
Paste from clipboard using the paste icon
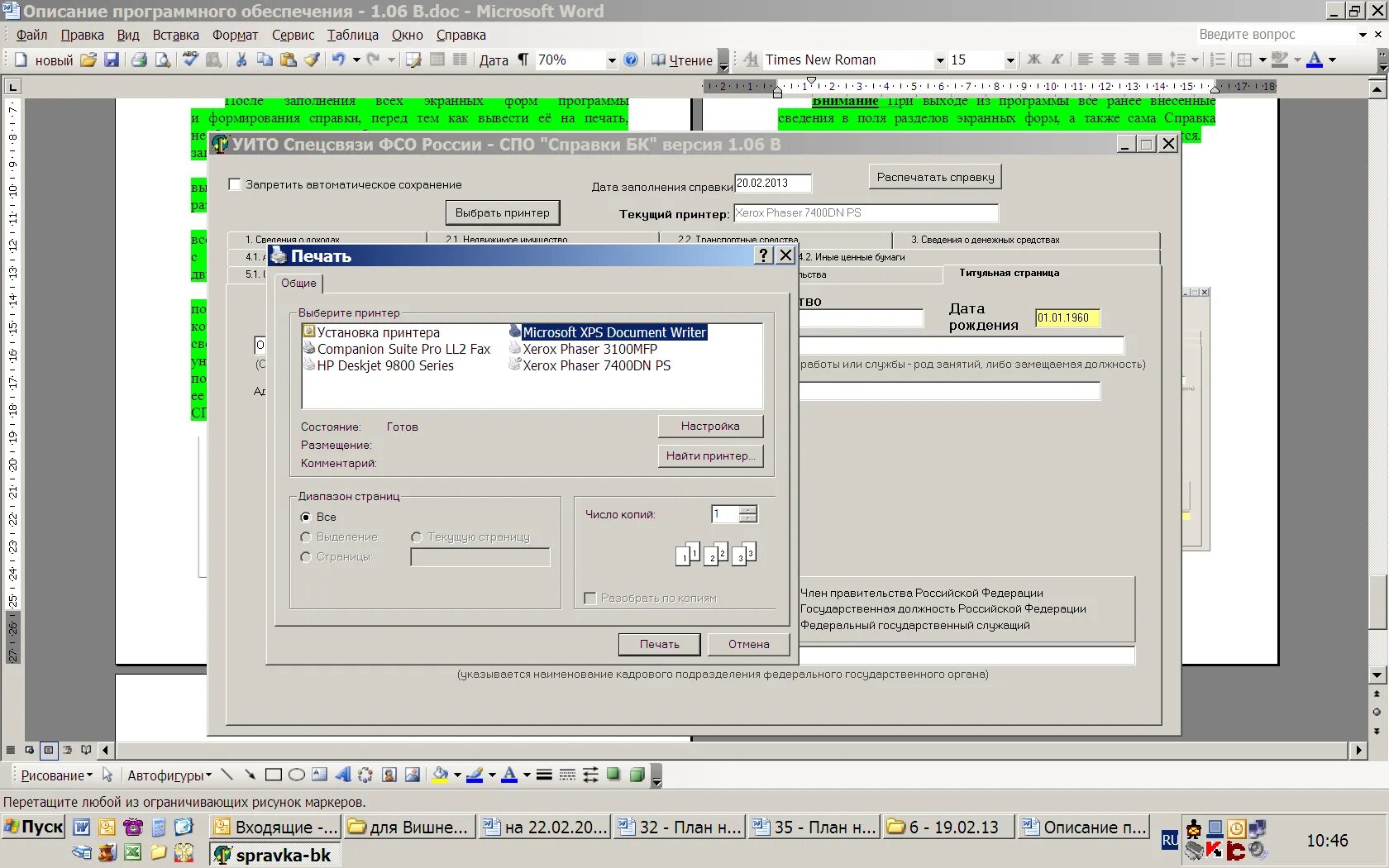pos(288,60)
